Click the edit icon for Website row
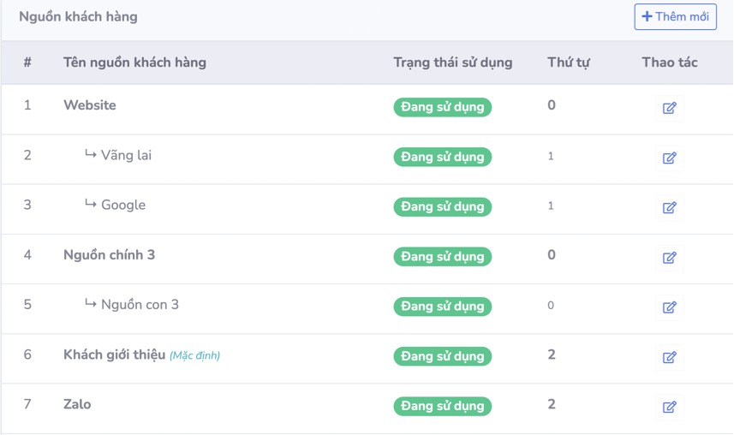The image size is (734, 435). point(669,108)
